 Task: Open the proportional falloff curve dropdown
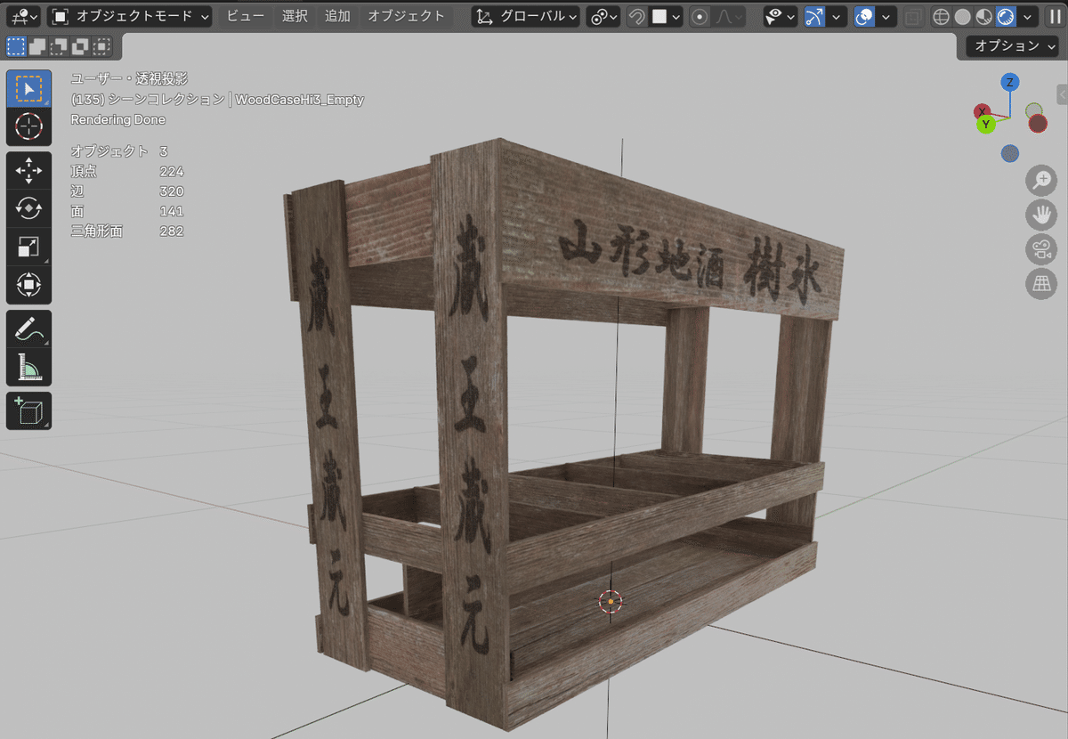pyautogui.click(x=729, y=16)
